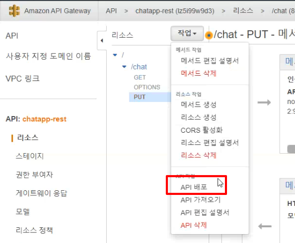Choose 메서드 삭제 from menu
Image resolution: width=295 pixels, height=243 pixels.
[x=198, y=73]
